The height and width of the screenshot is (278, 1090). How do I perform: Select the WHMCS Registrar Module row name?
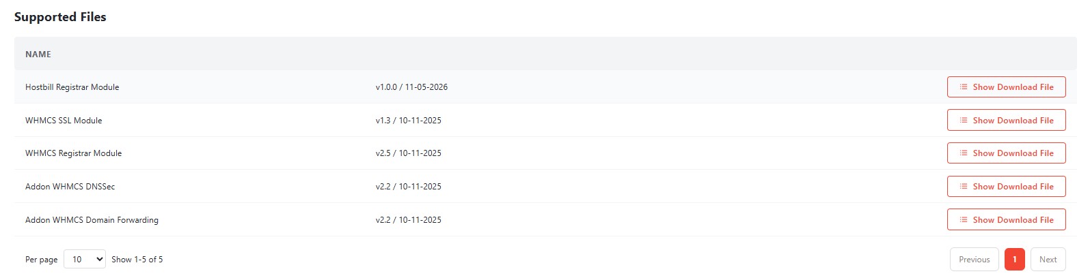click(x=74, y=153)
